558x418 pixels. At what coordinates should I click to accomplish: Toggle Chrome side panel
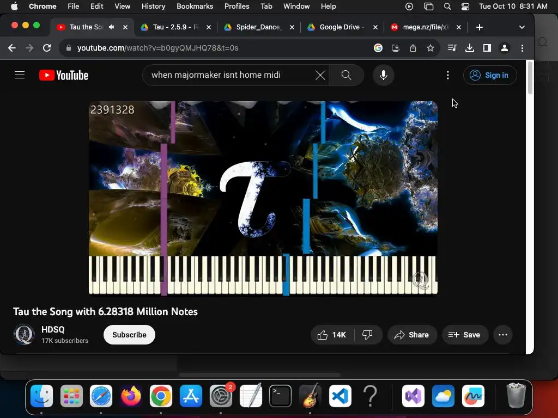(487, 48)
